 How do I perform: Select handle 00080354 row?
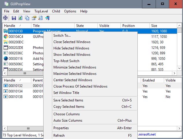[x=16, y=69]
